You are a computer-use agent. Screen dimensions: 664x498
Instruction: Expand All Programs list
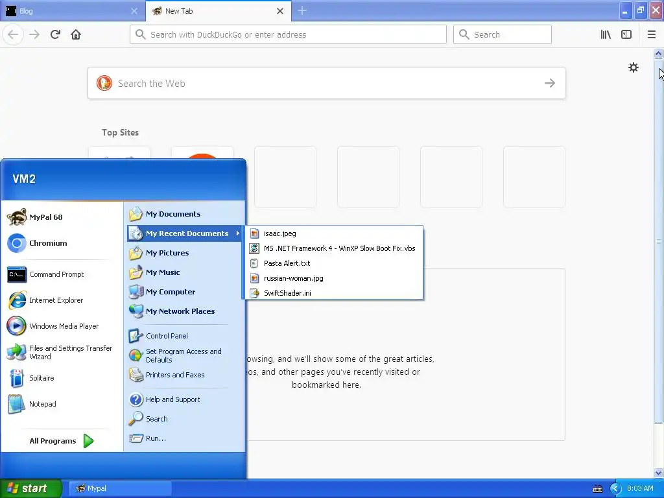tap(62, 441)
